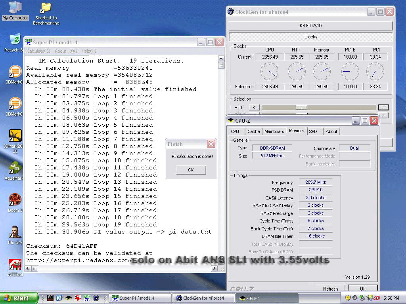Click the Refresh button in CPU-Z
Viewport: 406px width, 304px height.
point(330,289)
